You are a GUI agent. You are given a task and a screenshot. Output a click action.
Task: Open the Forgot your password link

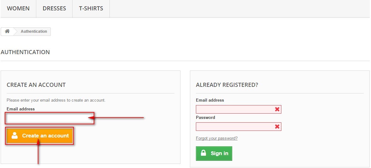(217, 138)
